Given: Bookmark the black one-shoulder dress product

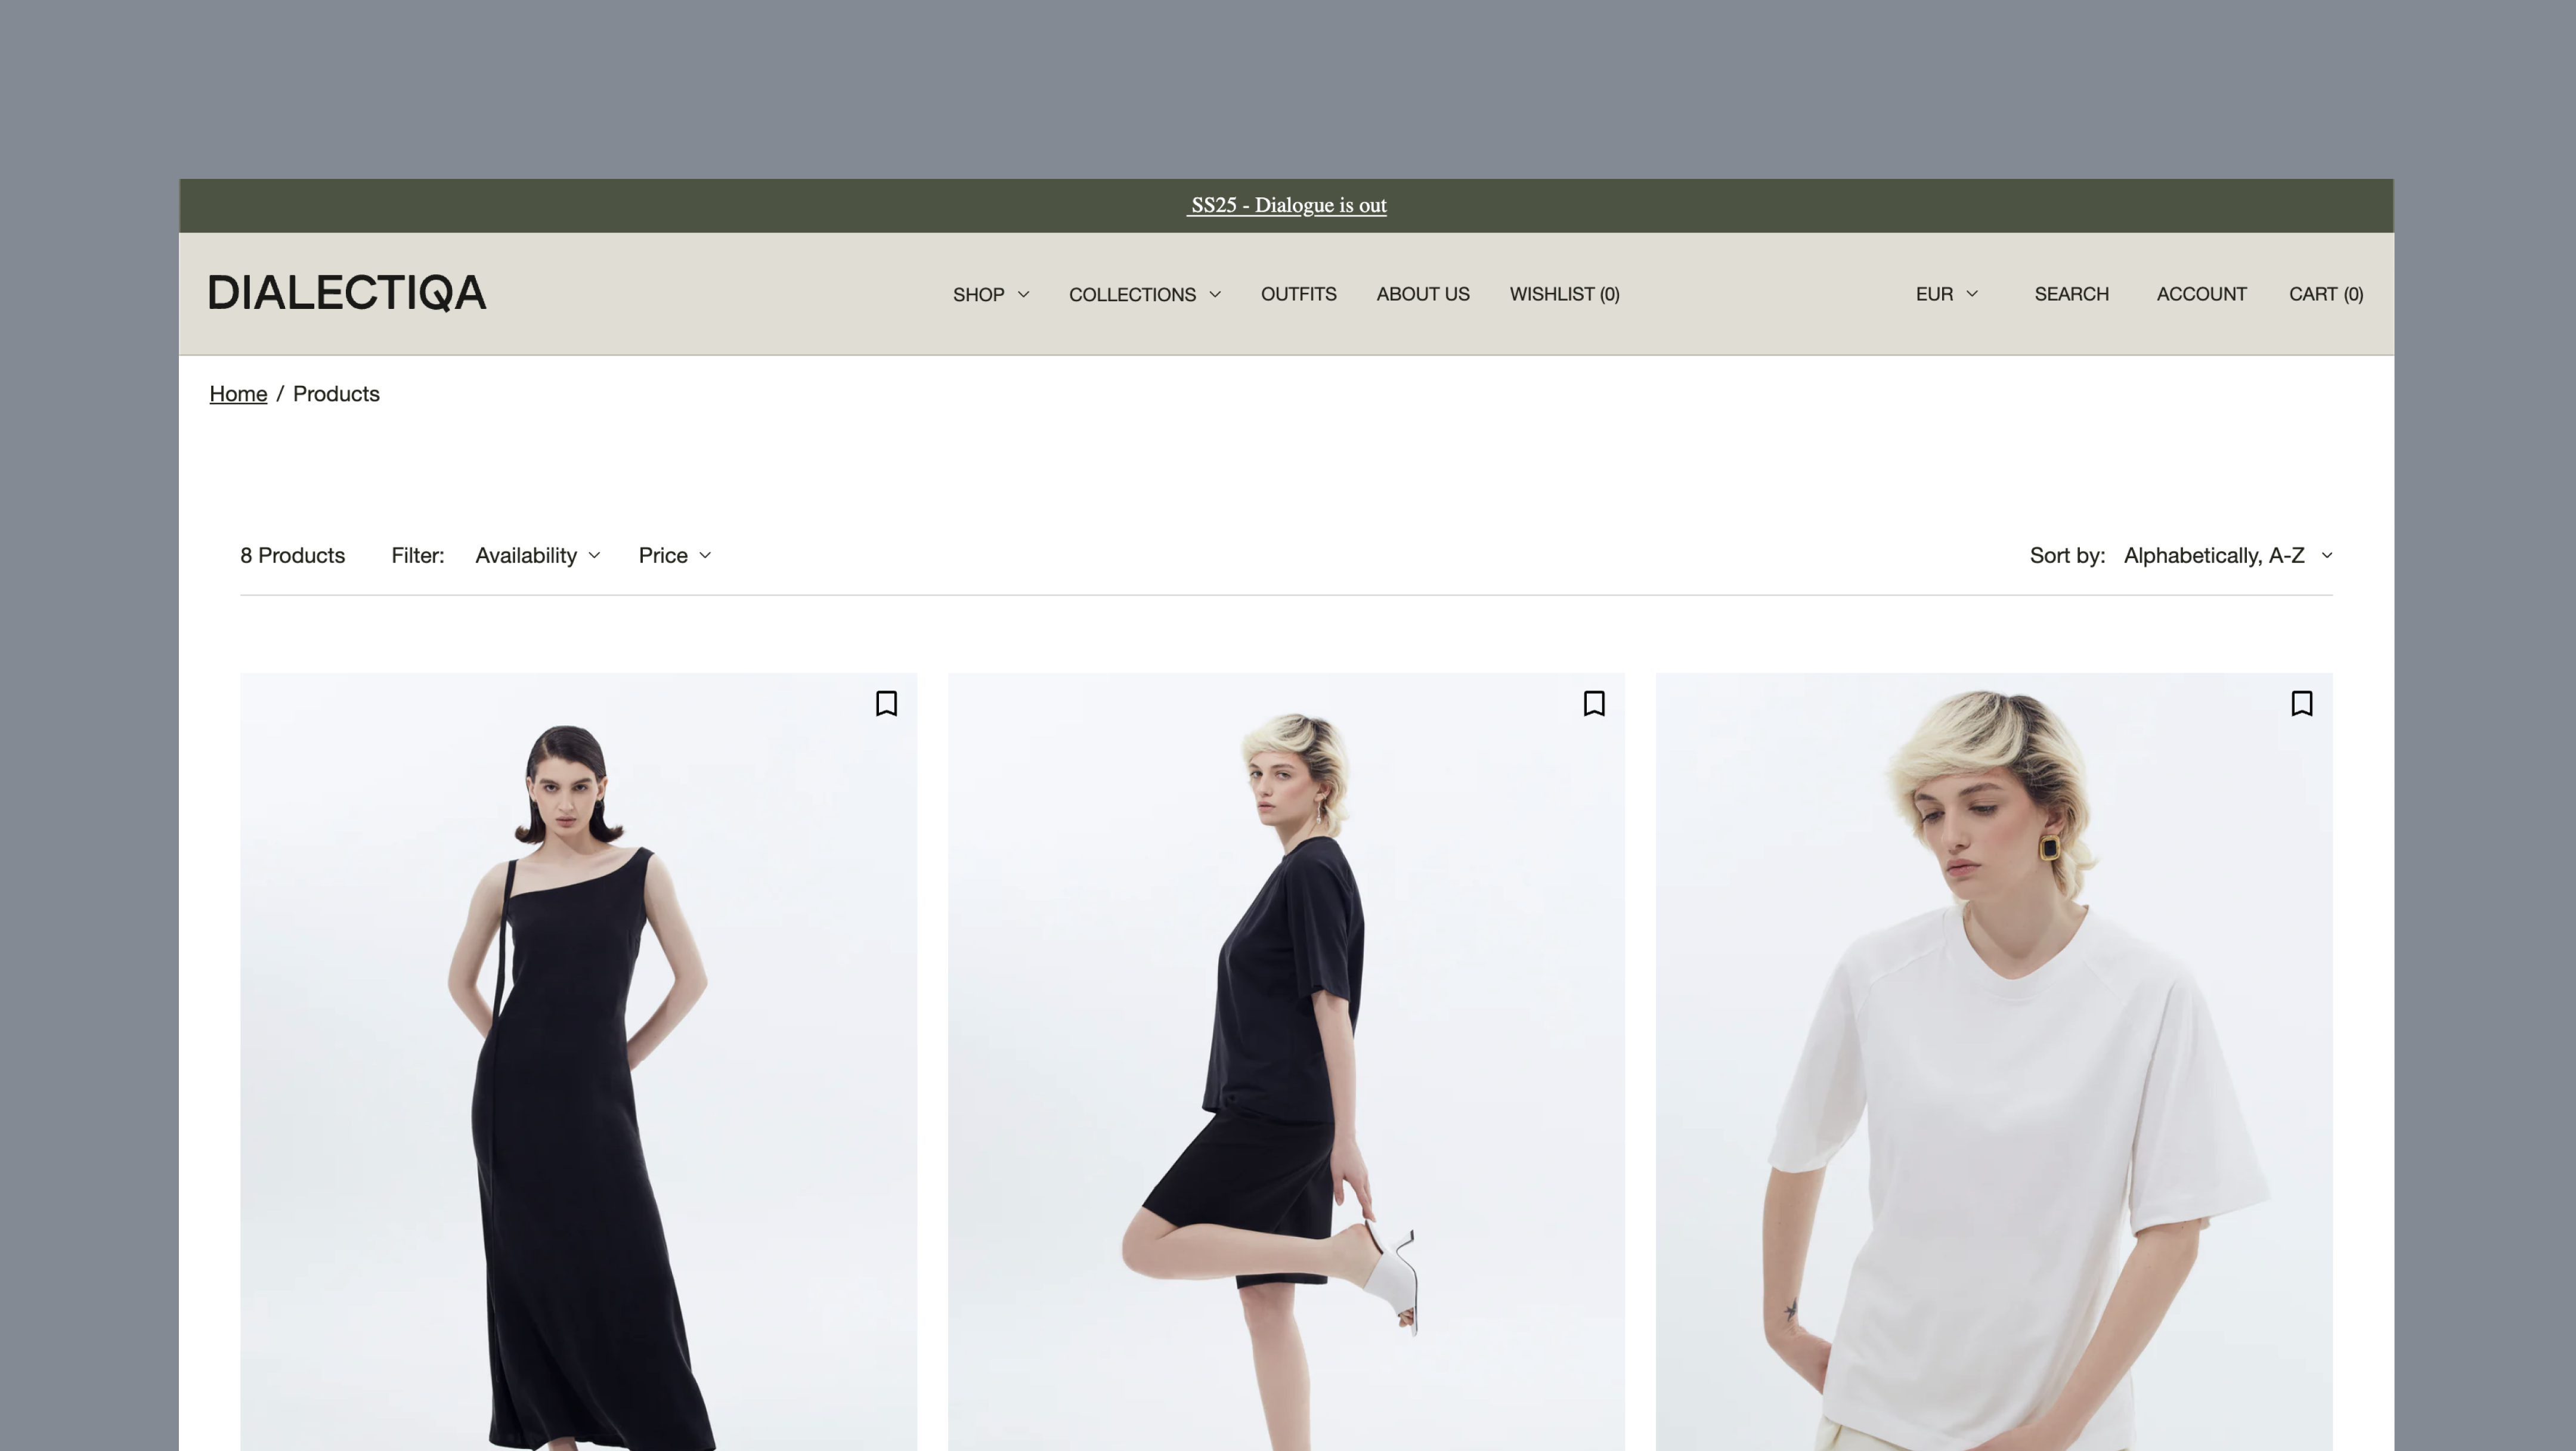Looking at the screenshot, I should 886,703.
